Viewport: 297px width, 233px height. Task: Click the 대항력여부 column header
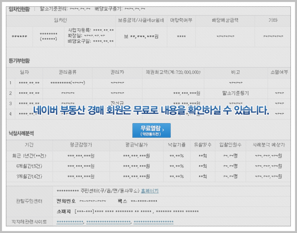point(181,20)
